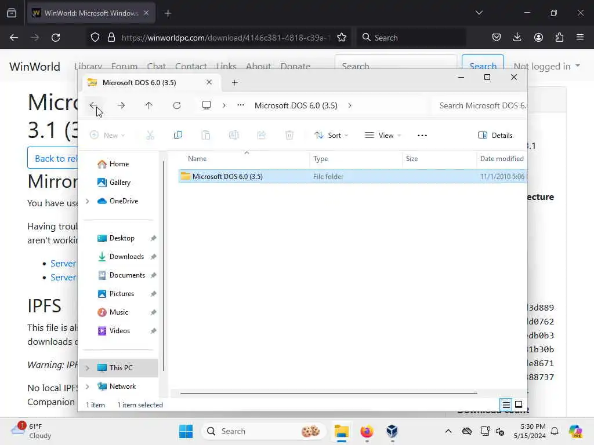Click the Search Microsoft DOS 6.0 field

pos(480,105)
